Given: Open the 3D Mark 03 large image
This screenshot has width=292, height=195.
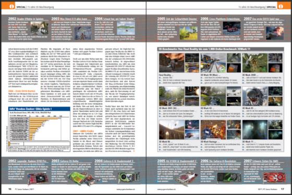Looking at the screenshot, I should point(213,96).
